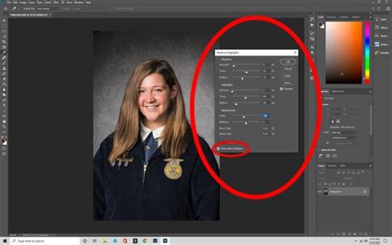
Task: Select the Gradient tool
Action: (x=4, y=84)
